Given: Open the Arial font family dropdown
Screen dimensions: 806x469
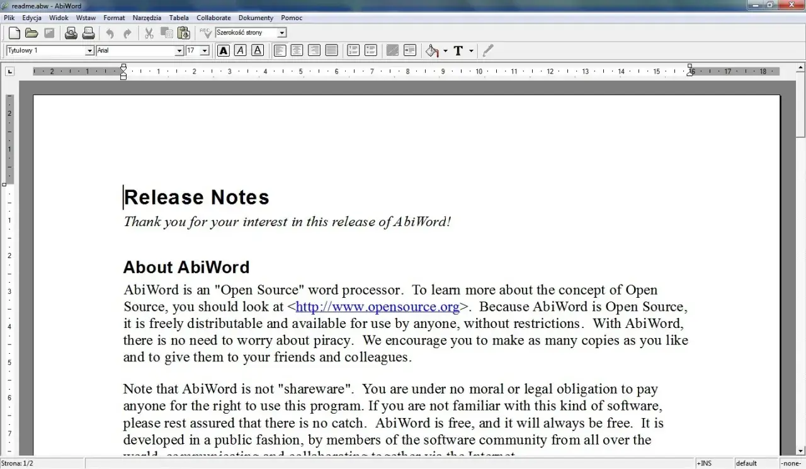Looking at the screenshot, I should point(179,50).
